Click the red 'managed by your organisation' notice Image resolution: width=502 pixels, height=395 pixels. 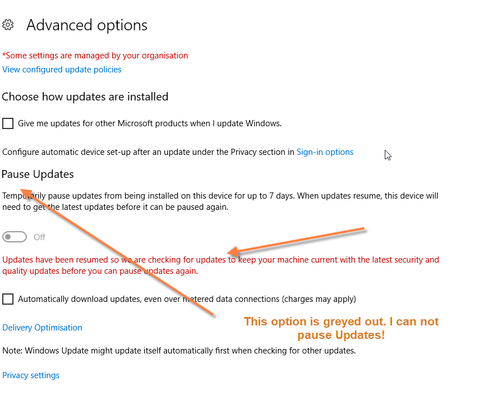pyautogui.click(x=95, y=56)
